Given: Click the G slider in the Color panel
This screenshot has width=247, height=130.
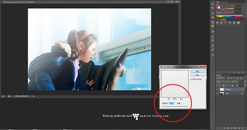Looking at the screenshot, I should click(228, 9).
